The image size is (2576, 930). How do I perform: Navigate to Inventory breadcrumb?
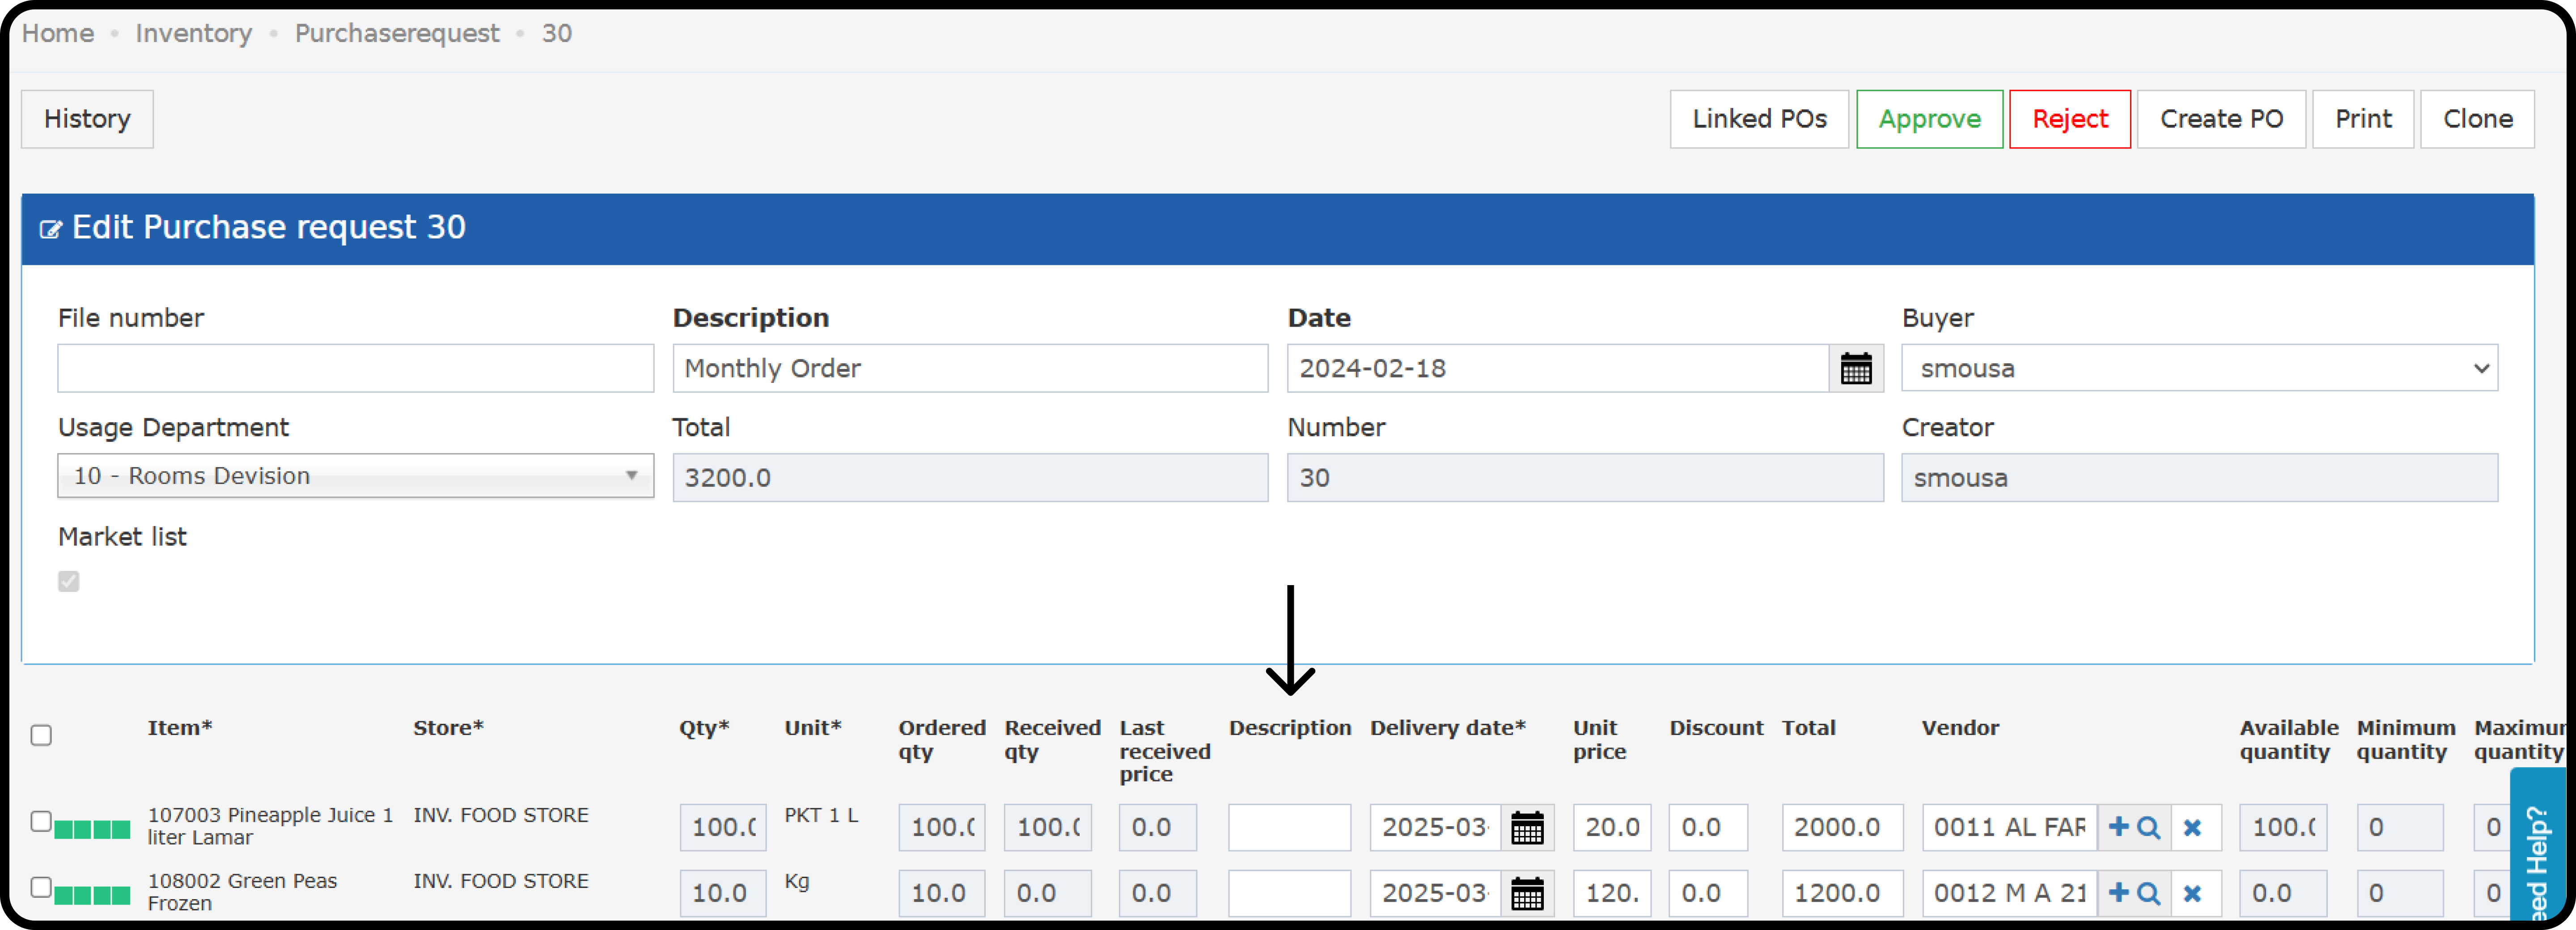coord(194,33)
